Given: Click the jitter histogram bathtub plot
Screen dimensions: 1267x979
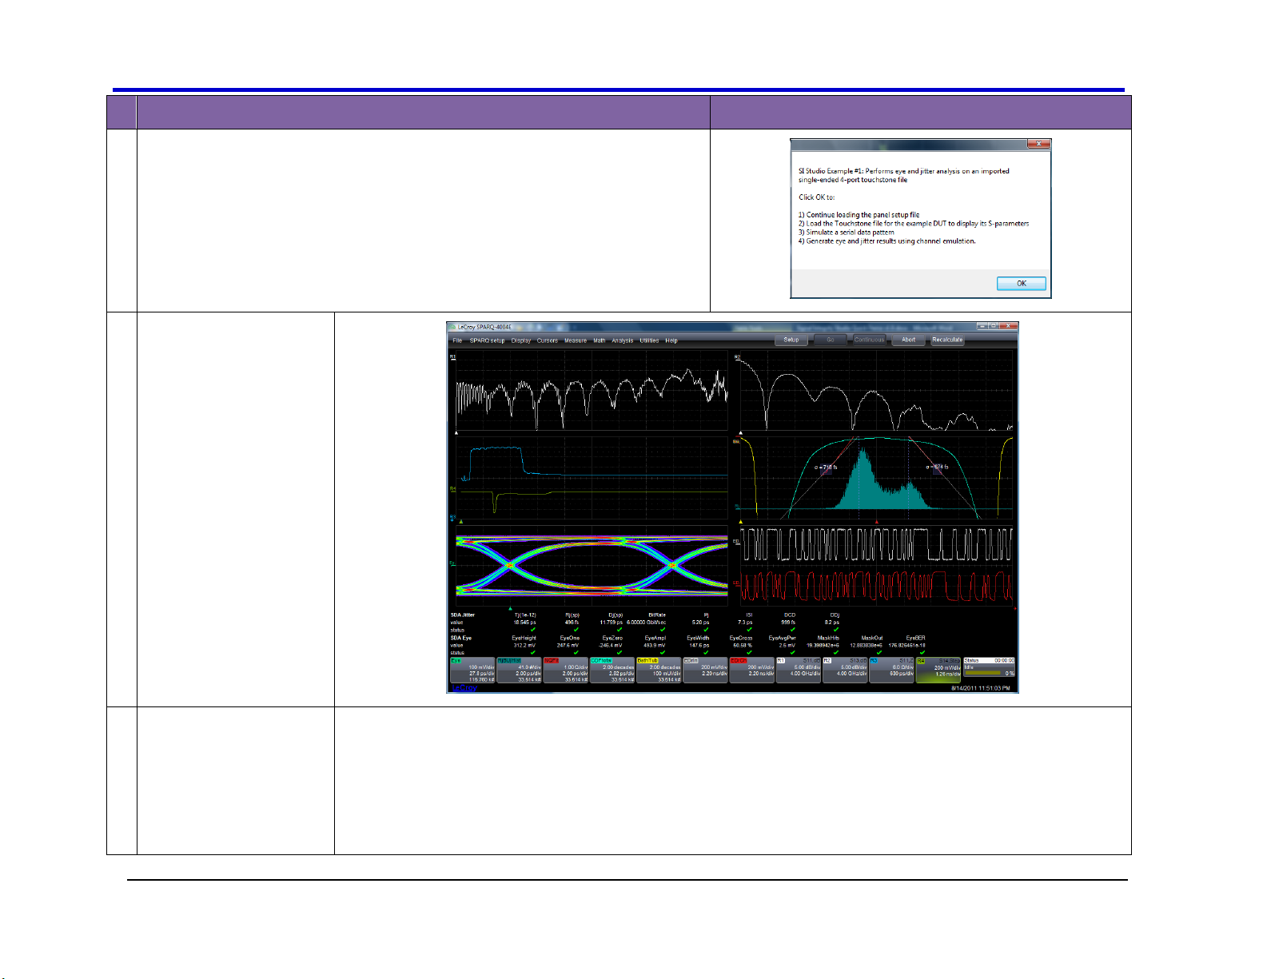Looking at the screenshot, I should click(877, 479).
